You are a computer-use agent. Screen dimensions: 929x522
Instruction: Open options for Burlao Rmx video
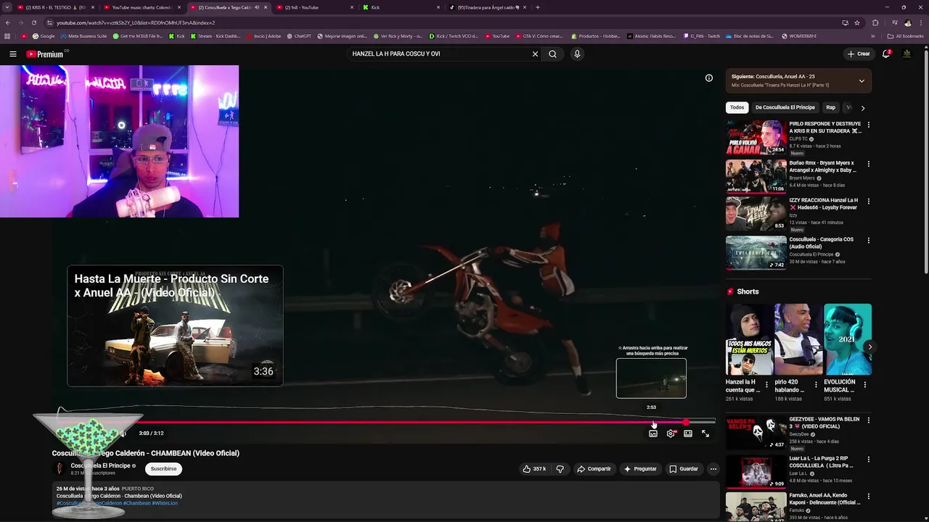[x=868, y=164]
